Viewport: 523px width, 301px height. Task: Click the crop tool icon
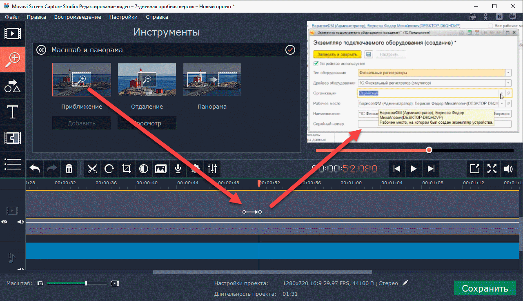click(x=127, y=168)
